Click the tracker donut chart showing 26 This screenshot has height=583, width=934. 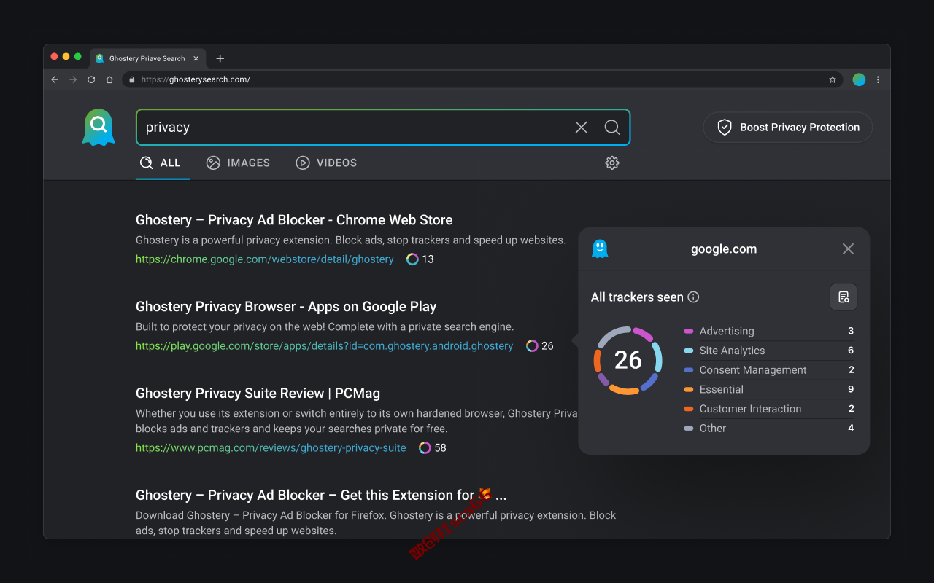tap(628, 360)
